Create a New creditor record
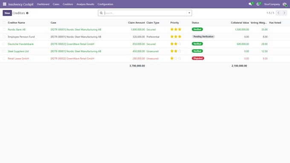Viewport: 290px width, 163px height. tap(7, 13)
